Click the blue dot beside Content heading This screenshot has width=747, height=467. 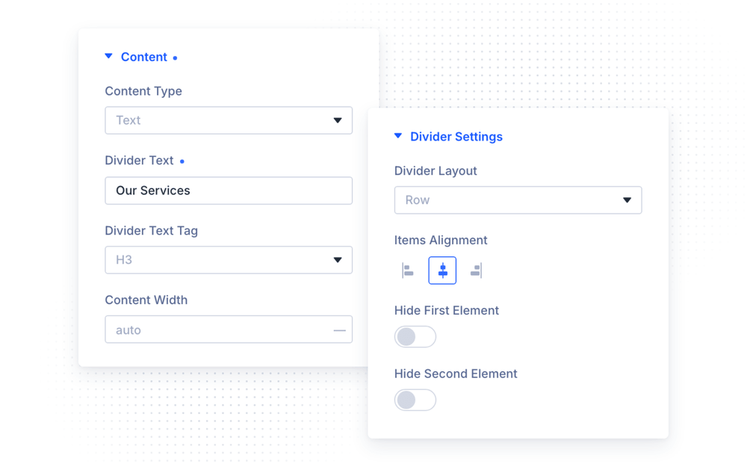click(176, 58)
